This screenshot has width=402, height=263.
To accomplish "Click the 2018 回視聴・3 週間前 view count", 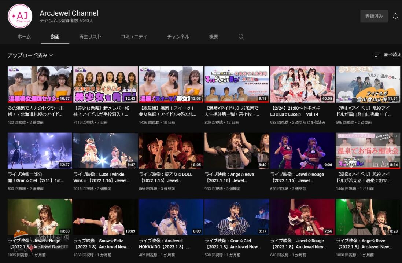I will click(x=92, y=189).
